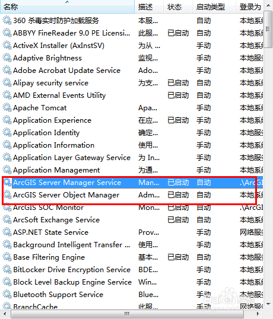This screenshot has width=273, height=319.
Task: Select Adaptive Brightness service name
Action: point(47,58)
